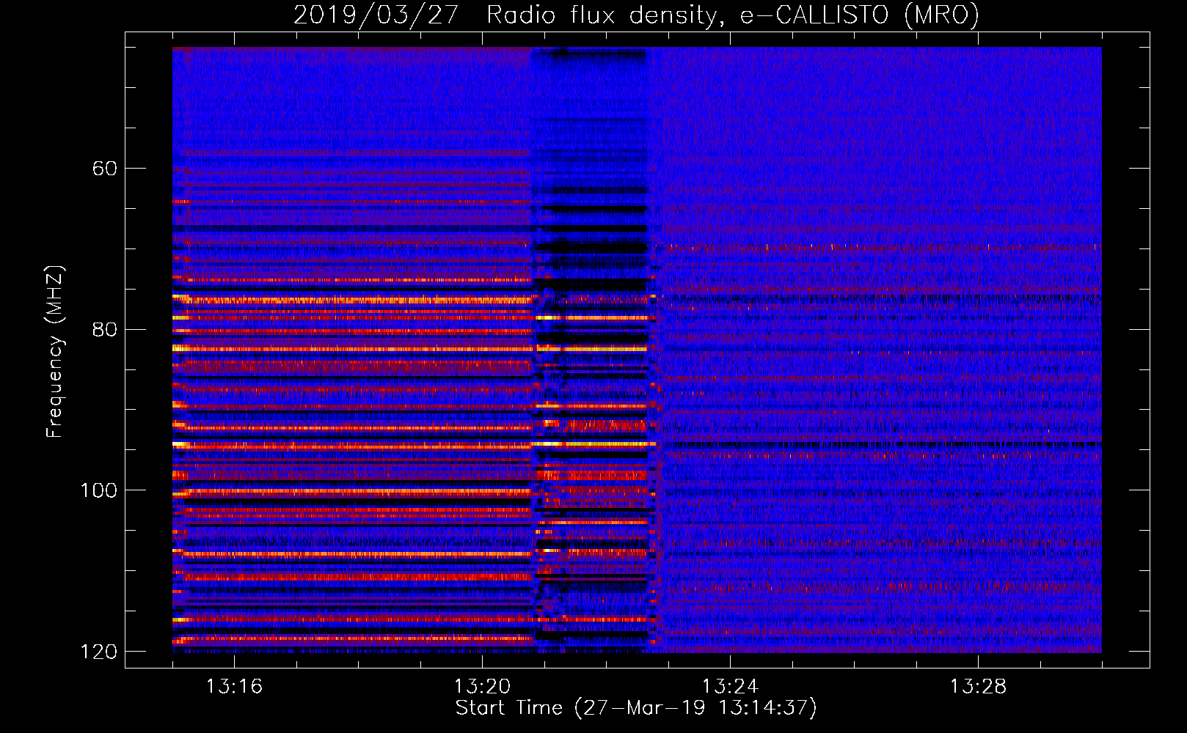
Task: Click the 120 frequency tick label
Action: 98,652
